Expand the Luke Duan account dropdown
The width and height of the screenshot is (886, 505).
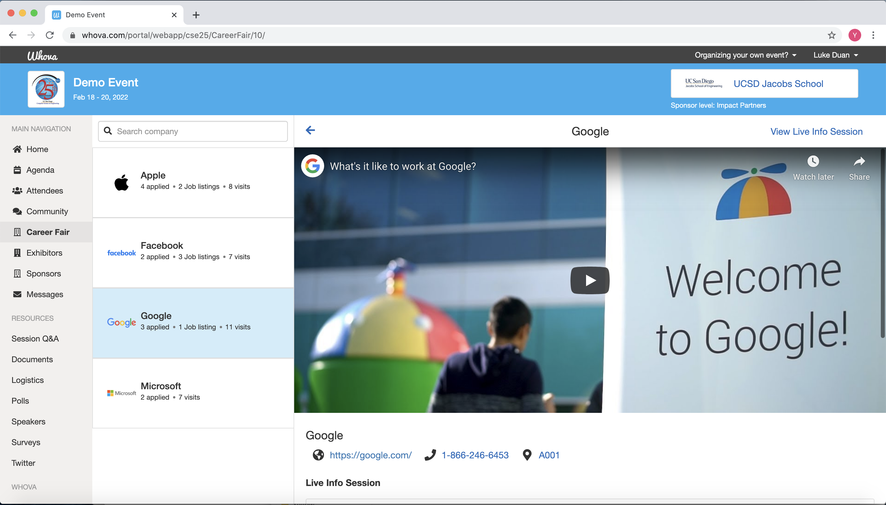(x=835, y=55)
